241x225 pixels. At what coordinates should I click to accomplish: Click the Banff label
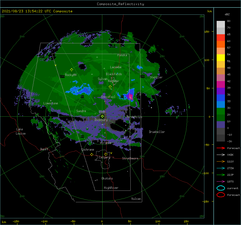(44, 149)
